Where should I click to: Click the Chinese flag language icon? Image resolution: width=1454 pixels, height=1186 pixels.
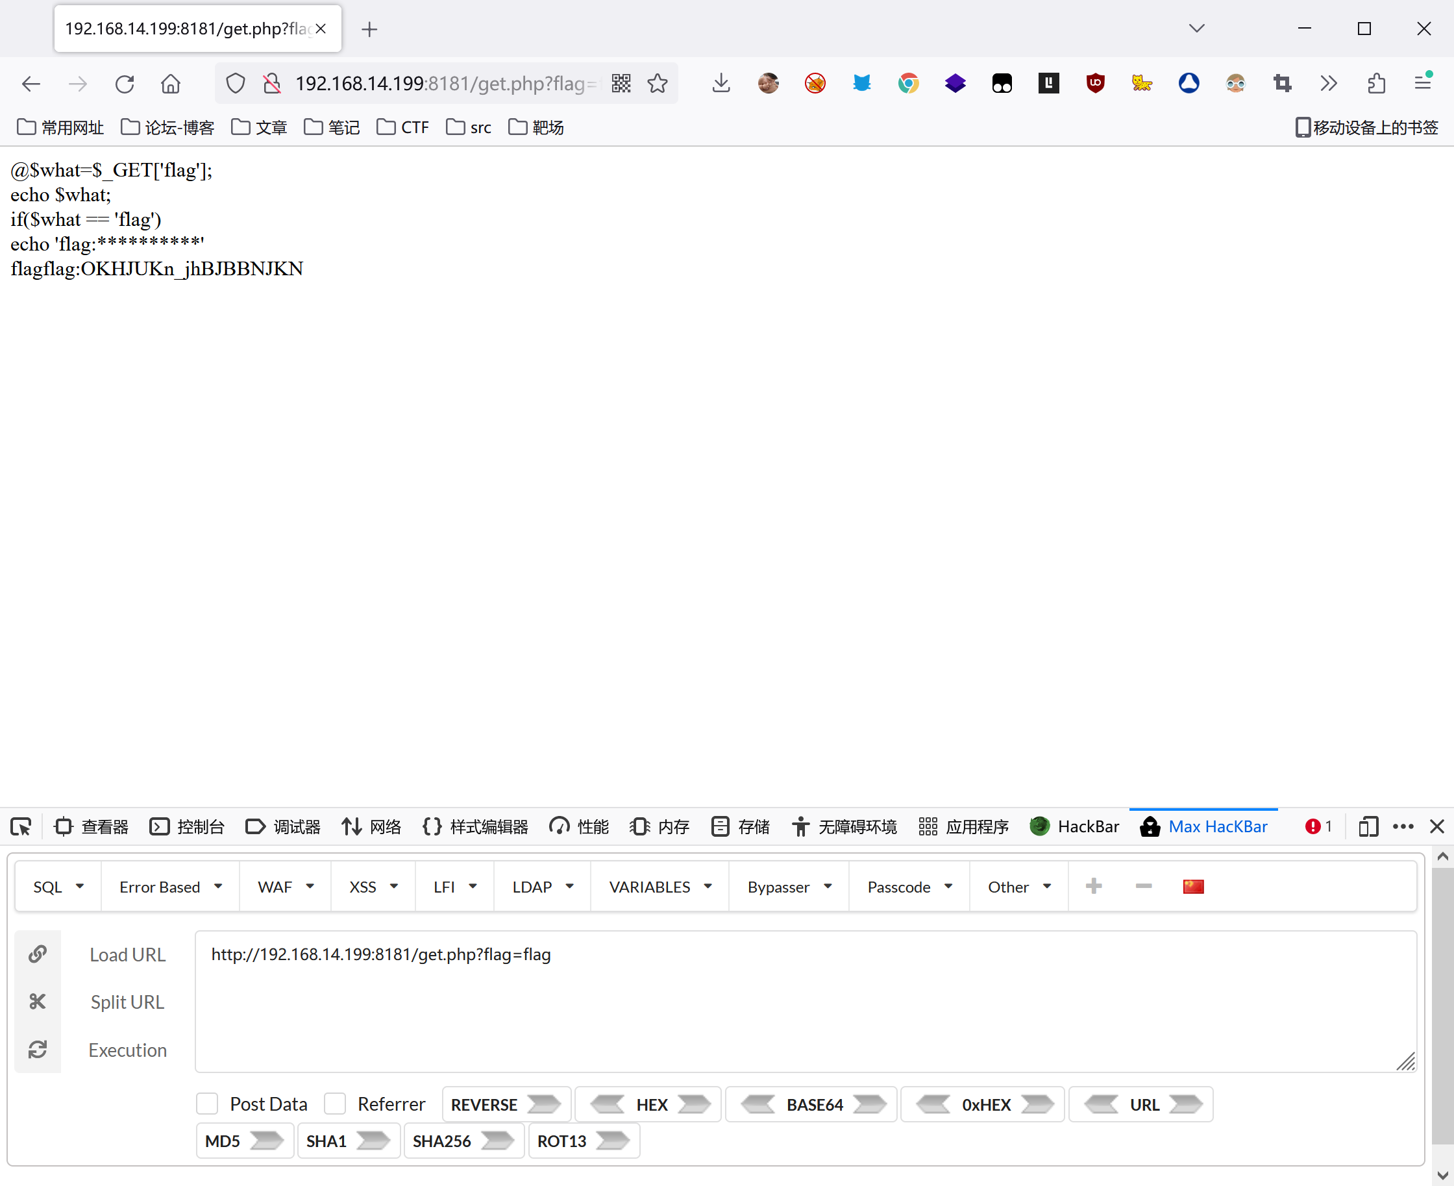(1192, 887)
